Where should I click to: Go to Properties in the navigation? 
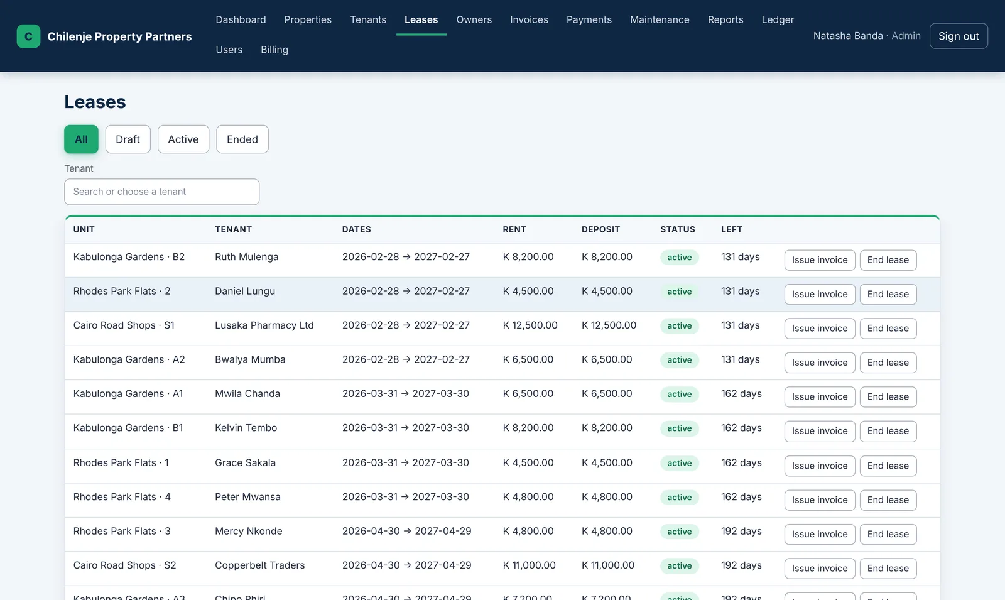(308, 19)
